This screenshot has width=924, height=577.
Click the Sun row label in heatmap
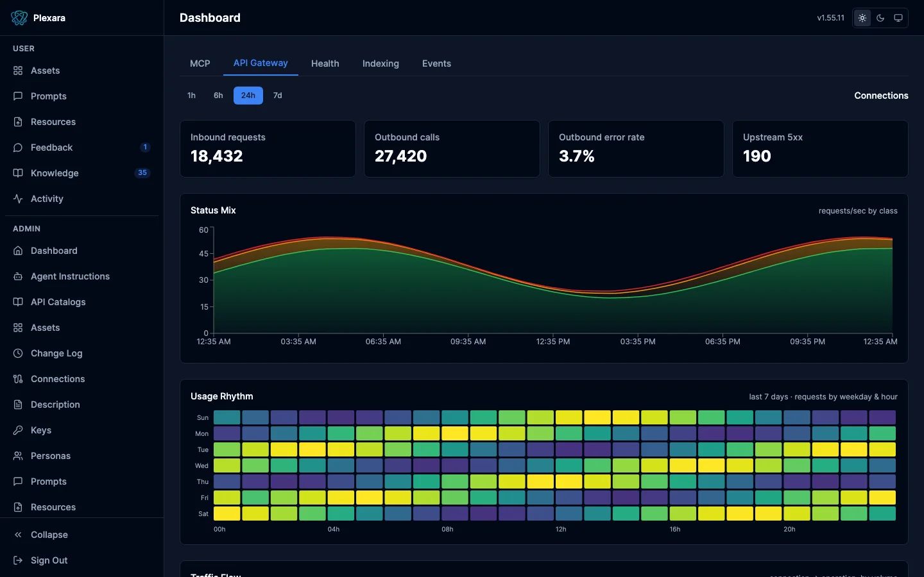tap(203, 417)
